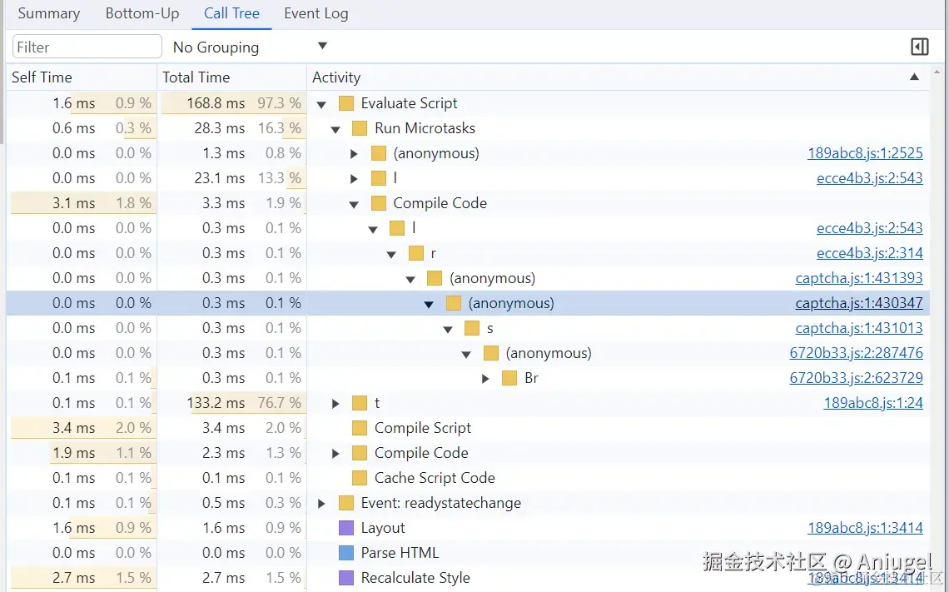Screen dimensions: 949x592
Task: Open link 6720b33.js:2:623729
Action: [x=856, y=378]
